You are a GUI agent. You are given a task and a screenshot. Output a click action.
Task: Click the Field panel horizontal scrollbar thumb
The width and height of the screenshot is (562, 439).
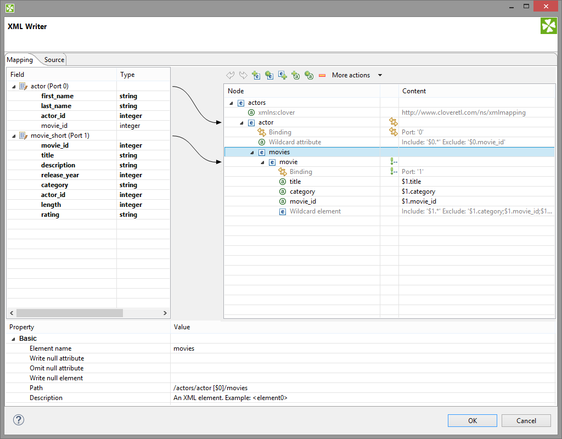click(69, 313)
